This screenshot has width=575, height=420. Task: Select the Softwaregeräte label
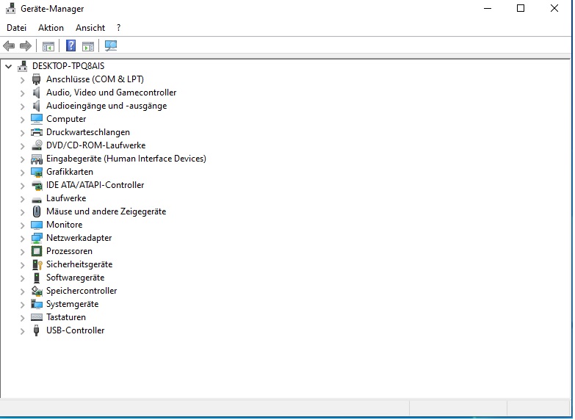(75, 278)
